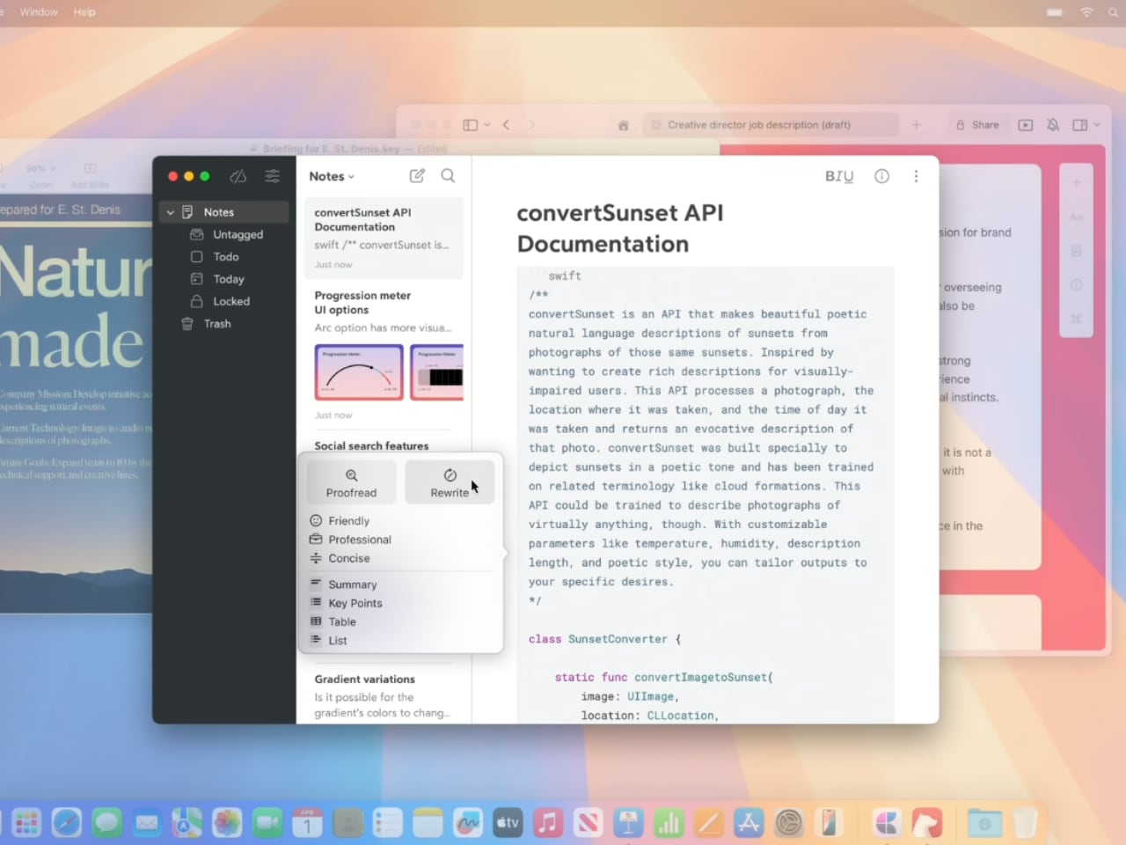Image resolution: width=1126 pixels, height=845 pixels.
Task: Click the Rewrite button
Action: pos(450,482)
